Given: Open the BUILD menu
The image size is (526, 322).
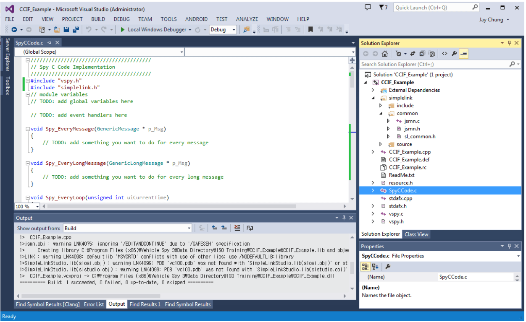Looking at the screenshot, I should point(98,19).
